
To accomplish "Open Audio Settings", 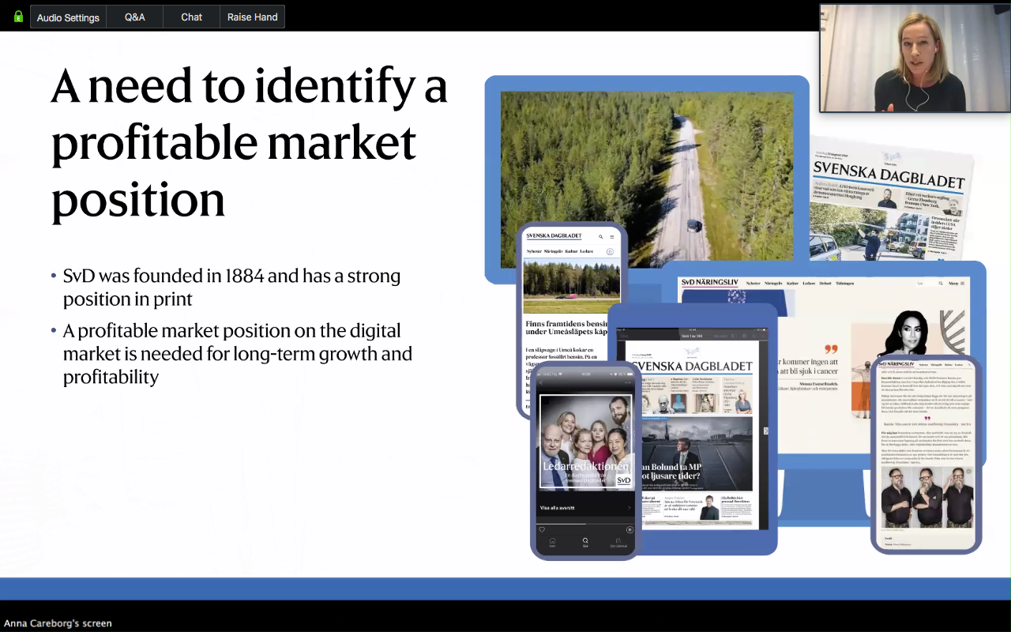I will tap(68, 17).
